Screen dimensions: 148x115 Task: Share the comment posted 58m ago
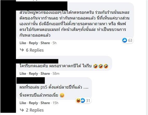pyautogui.click(x=45, y=73)
